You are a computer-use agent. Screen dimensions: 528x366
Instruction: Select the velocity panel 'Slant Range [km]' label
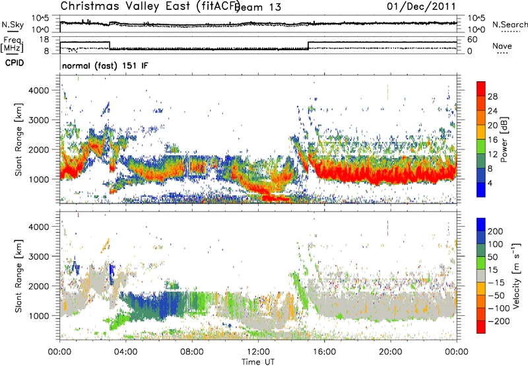(18, 276)
